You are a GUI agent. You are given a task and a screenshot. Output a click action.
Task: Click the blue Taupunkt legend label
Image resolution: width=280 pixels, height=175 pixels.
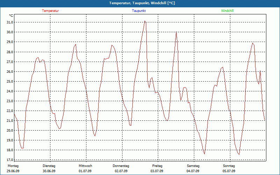point(139,11)
